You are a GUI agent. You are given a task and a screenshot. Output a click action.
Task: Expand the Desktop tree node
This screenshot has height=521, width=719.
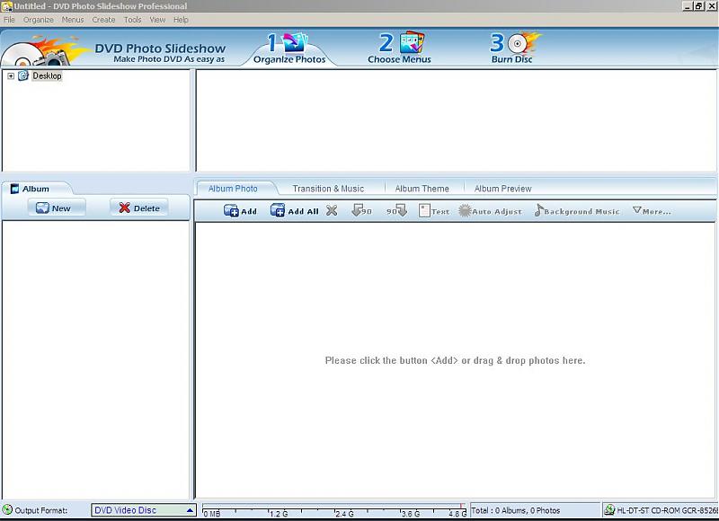point(11,76)
